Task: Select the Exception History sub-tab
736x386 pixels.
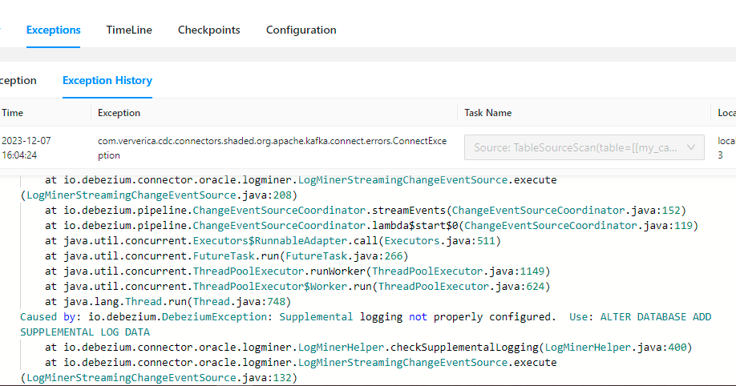Action: (x=107, y=81)
